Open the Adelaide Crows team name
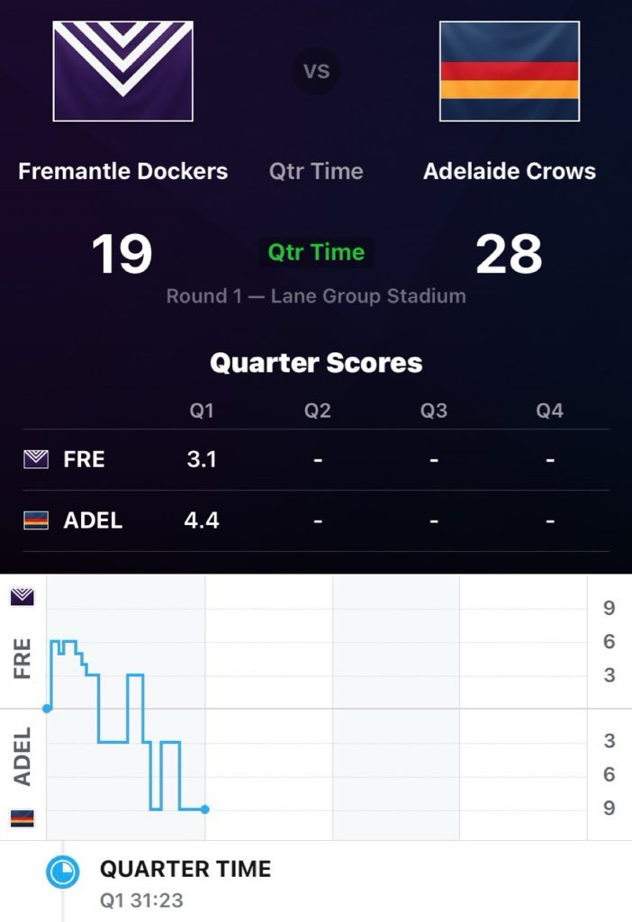Viewport: 632px width, 922px height. coord(510,171)
